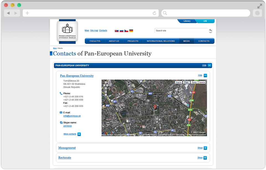Image resolution: width=266 pixels, height=170 pixels.
Task: Select the Czech flag icon
Action: [126, 31]
